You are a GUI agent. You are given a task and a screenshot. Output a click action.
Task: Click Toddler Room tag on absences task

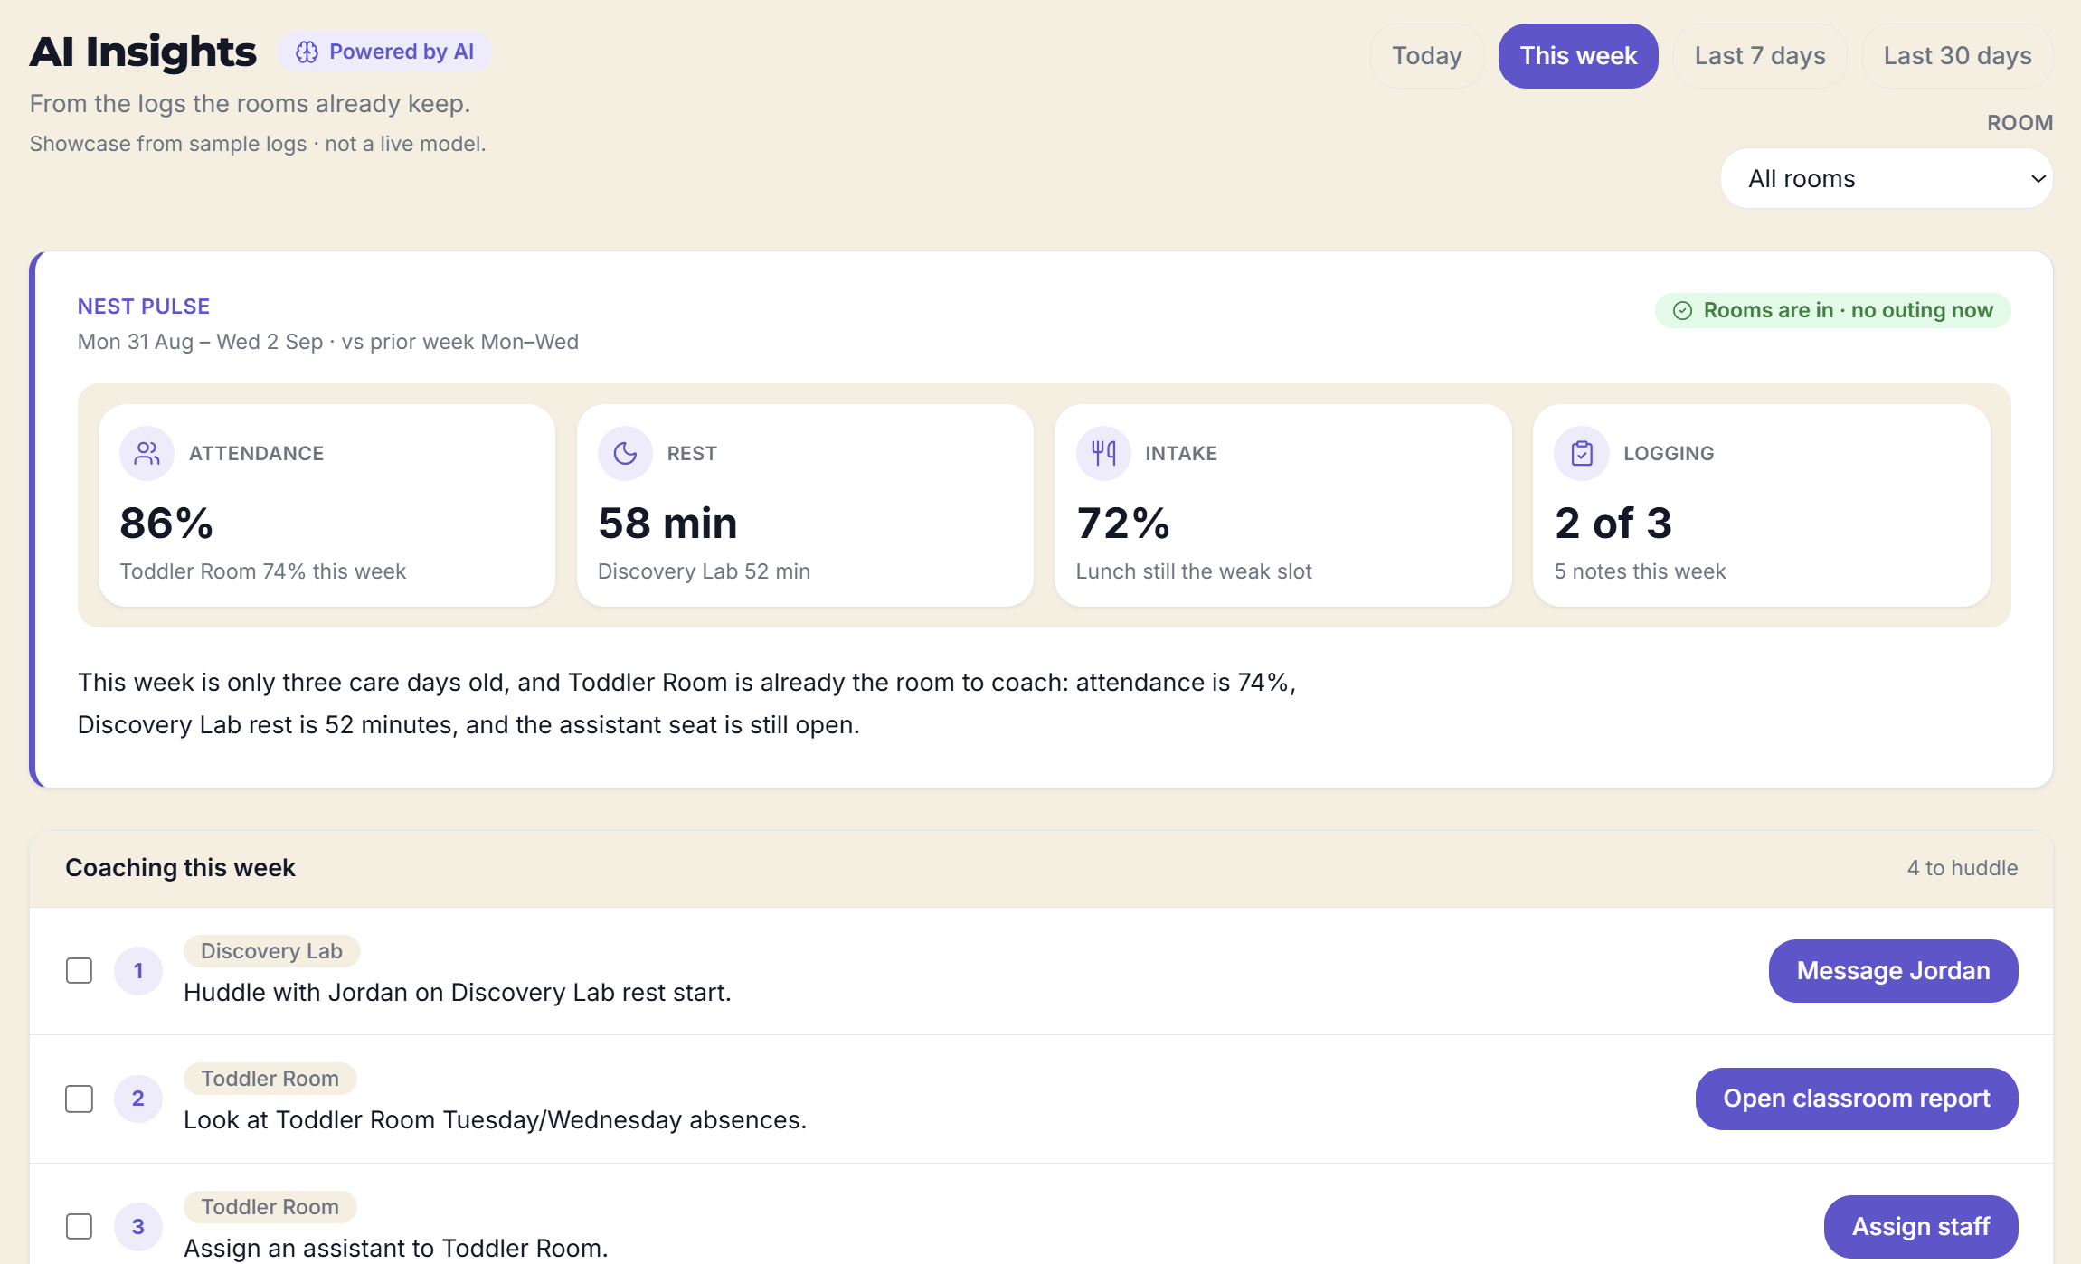(x=270, y=1079)
